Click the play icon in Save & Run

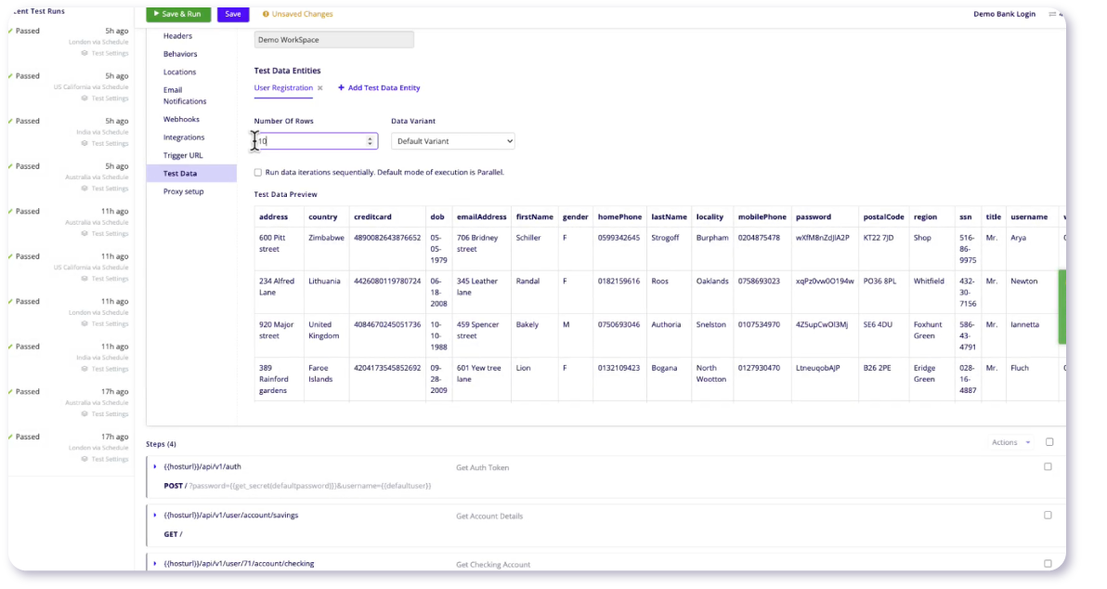(155, 14)
